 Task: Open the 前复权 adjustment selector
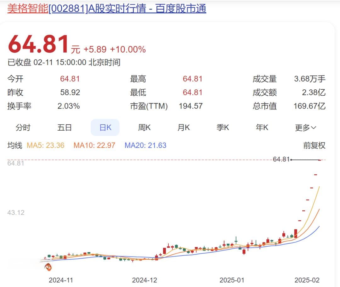(x=314, y=145)
